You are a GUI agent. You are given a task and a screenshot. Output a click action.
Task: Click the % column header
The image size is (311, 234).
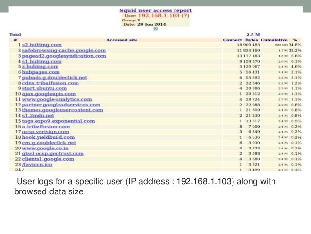(x=295, y=40)
